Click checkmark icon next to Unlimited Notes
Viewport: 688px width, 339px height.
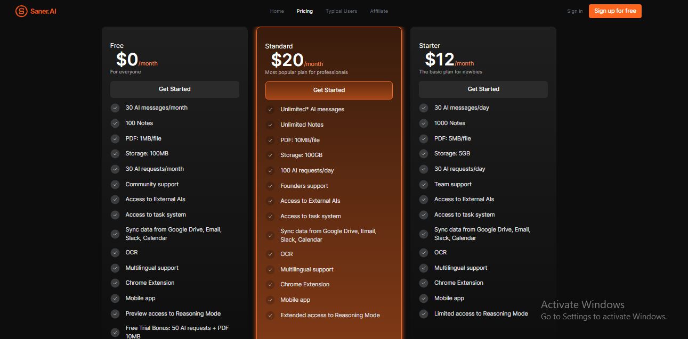tap(270, 125)
